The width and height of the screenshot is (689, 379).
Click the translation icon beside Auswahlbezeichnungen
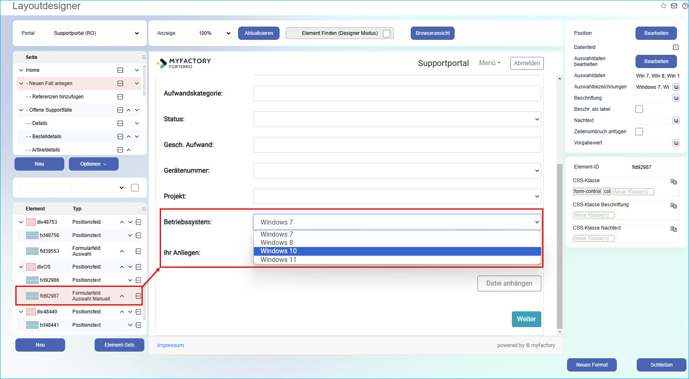(x=676, y=87)
